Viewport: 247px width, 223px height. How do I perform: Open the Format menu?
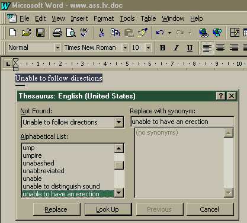[x=104, y=18]
